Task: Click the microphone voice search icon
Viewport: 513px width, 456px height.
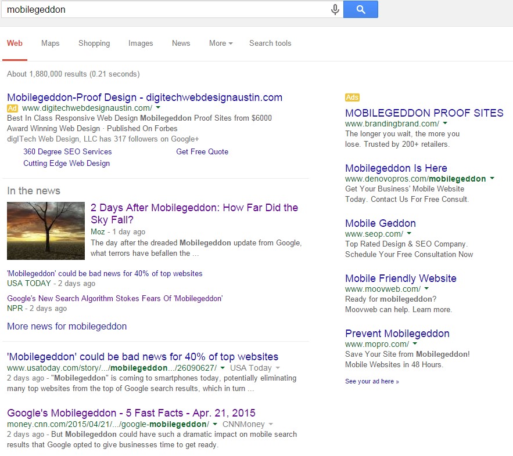Action: pos(335,9)
